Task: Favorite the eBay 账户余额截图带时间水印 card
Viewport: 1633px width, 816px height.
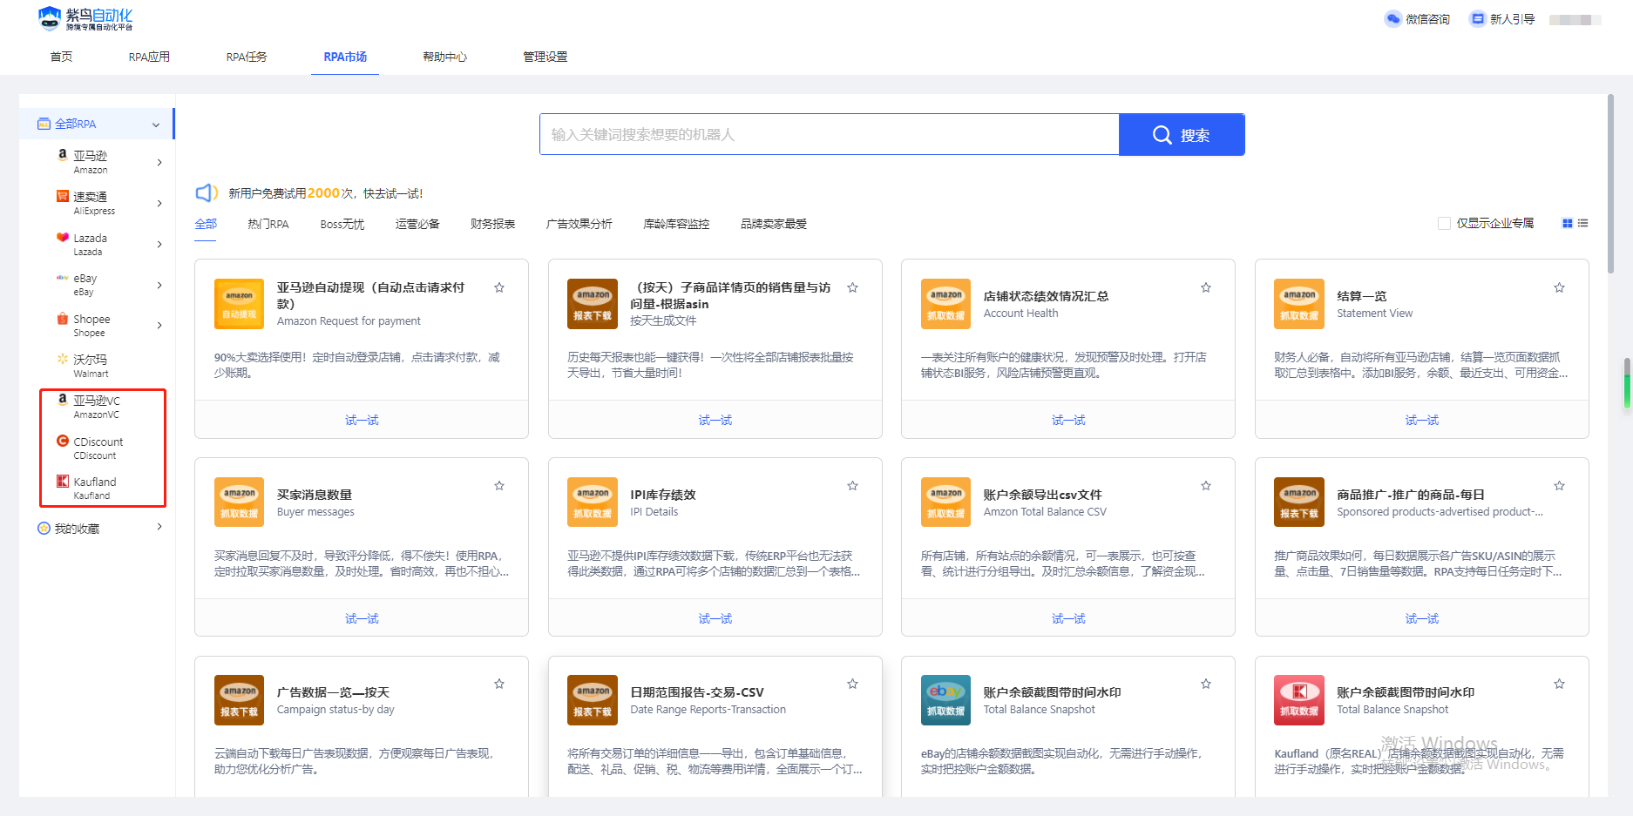Action: tap(1206, 684)
